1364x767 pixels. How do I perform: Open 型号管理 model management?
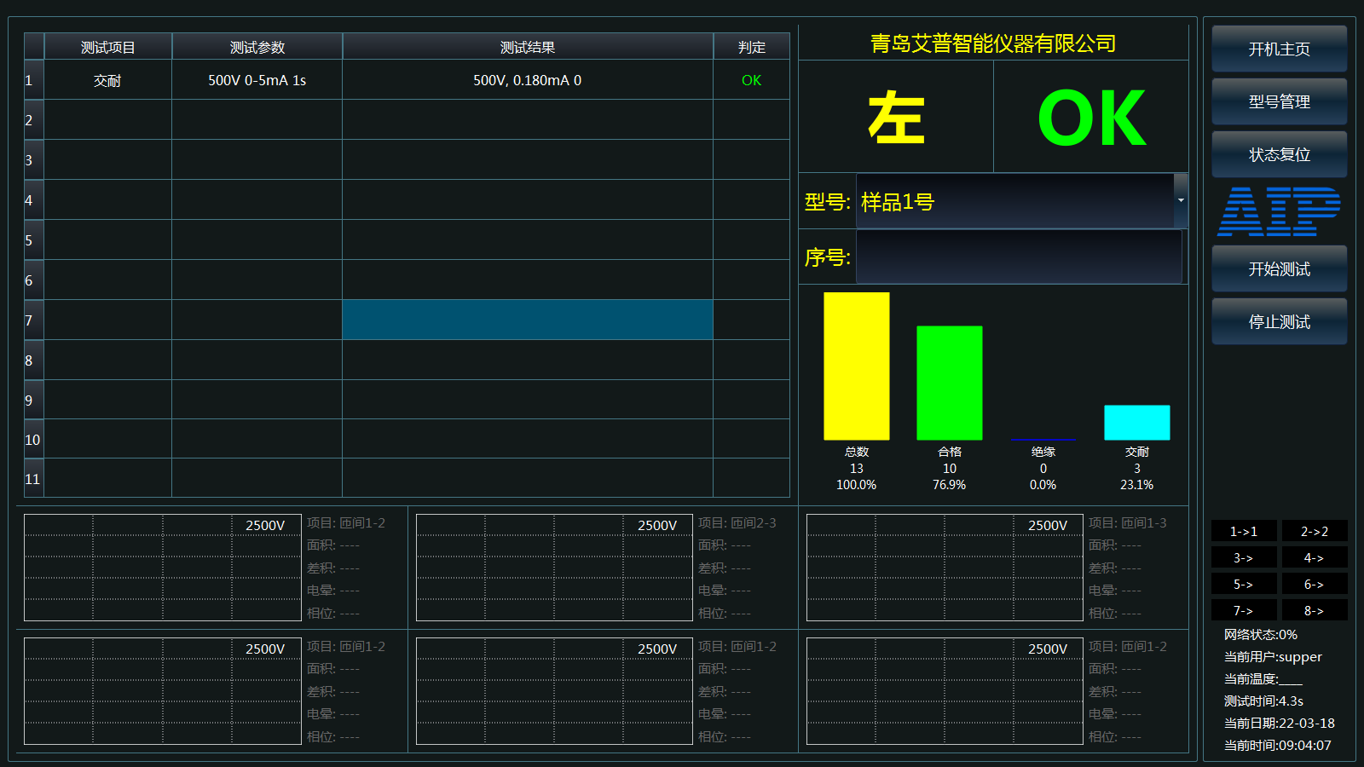(x=1279, y=101)
